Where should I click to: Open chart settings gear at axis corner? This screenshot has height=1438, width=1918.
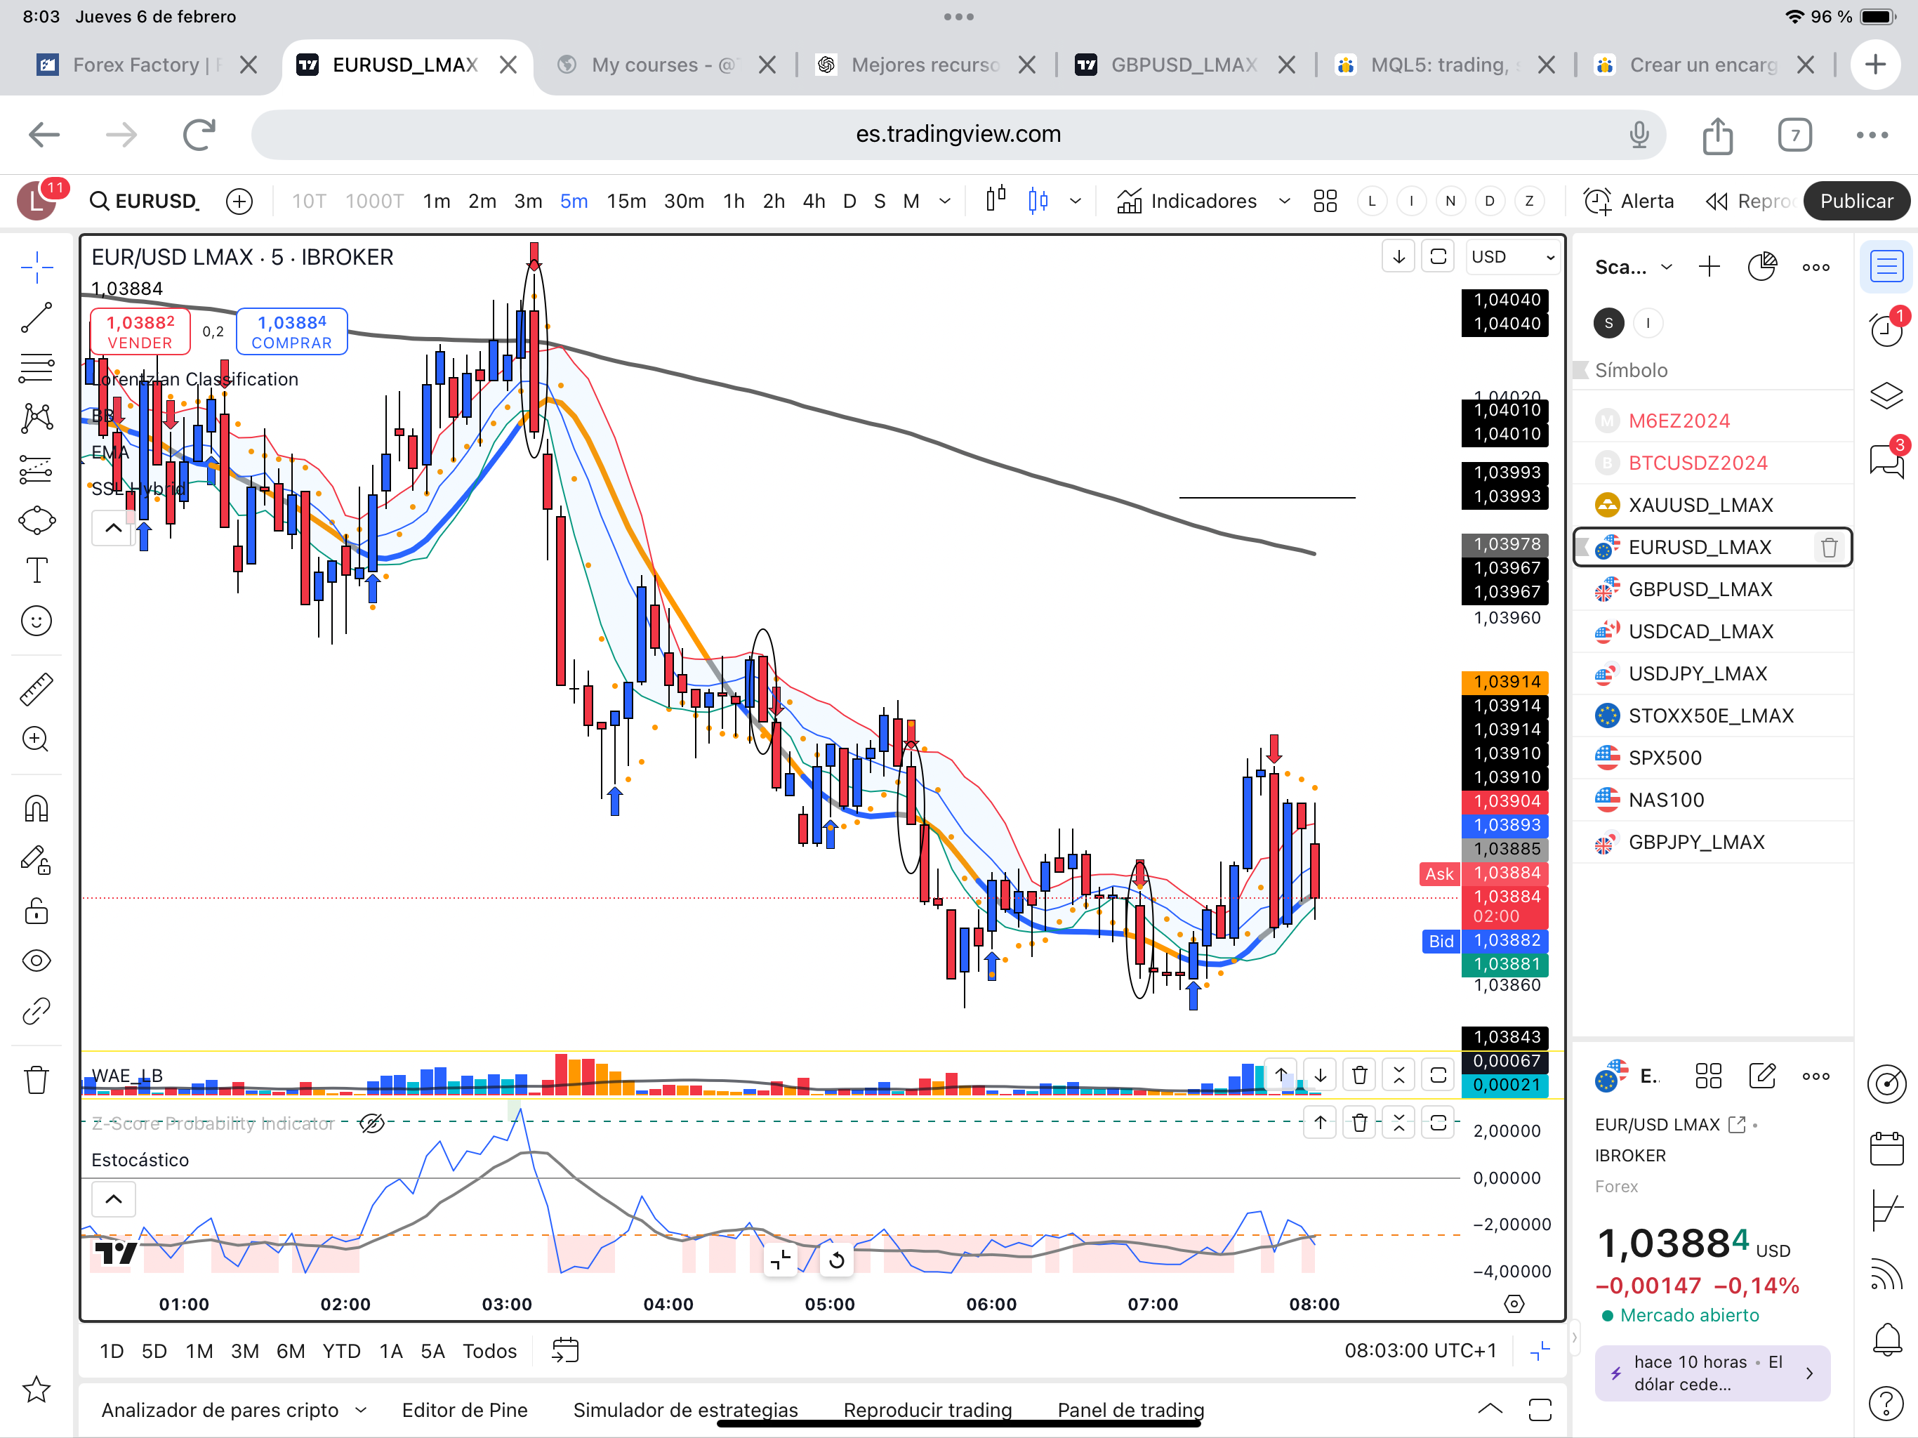[x=1514, y=1304]
